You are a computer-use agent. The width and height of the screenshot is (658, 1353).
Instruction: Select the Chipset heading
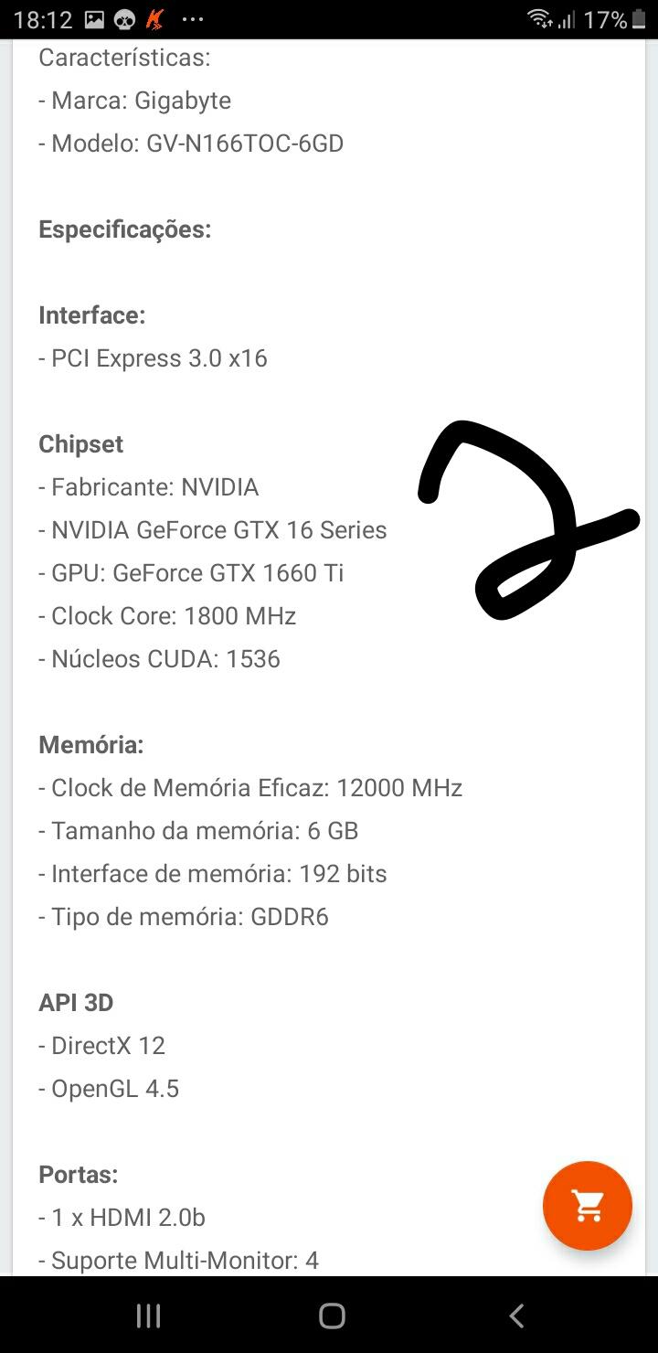pos(80,444)
